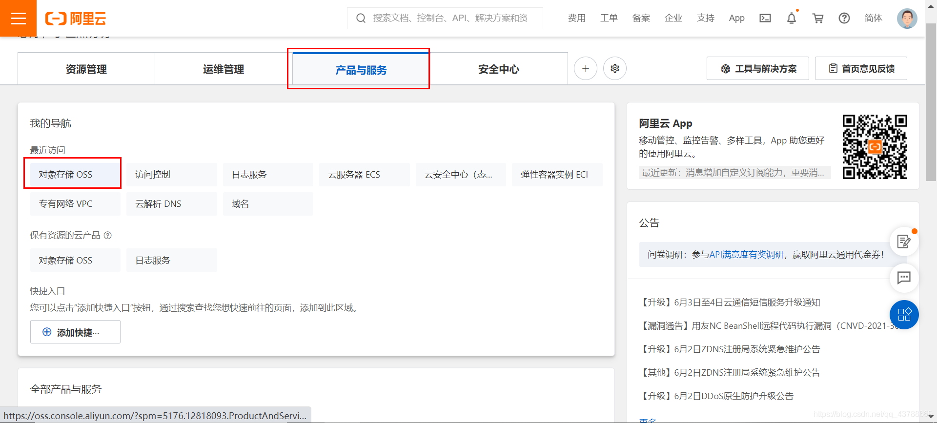Click 阿里云 App title
Screen dimensions: 937x423
tap(666, 123)
